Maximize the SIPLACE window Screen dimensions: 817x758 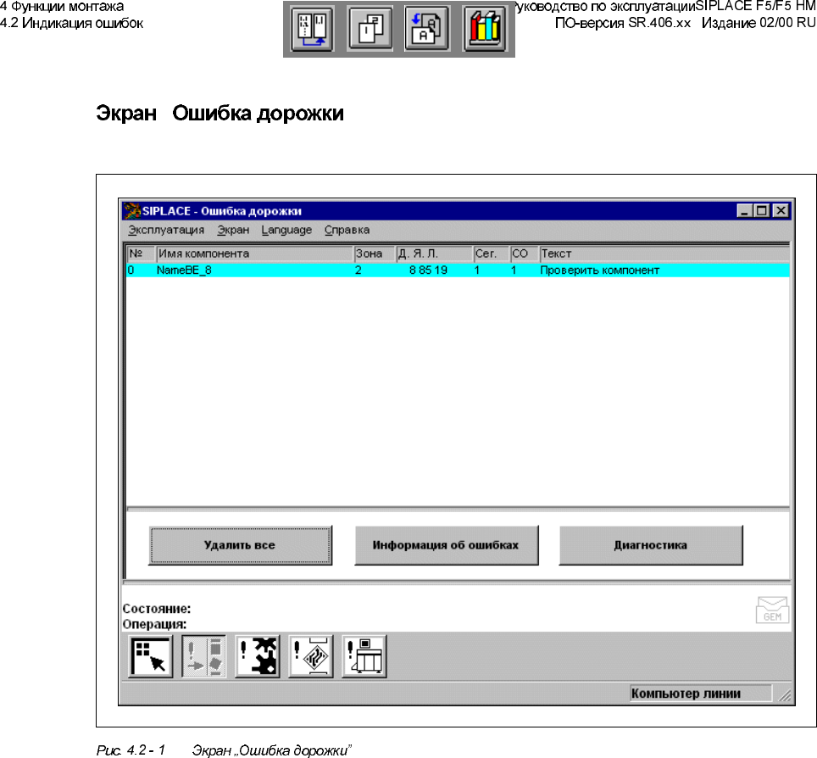pos(762,210)
